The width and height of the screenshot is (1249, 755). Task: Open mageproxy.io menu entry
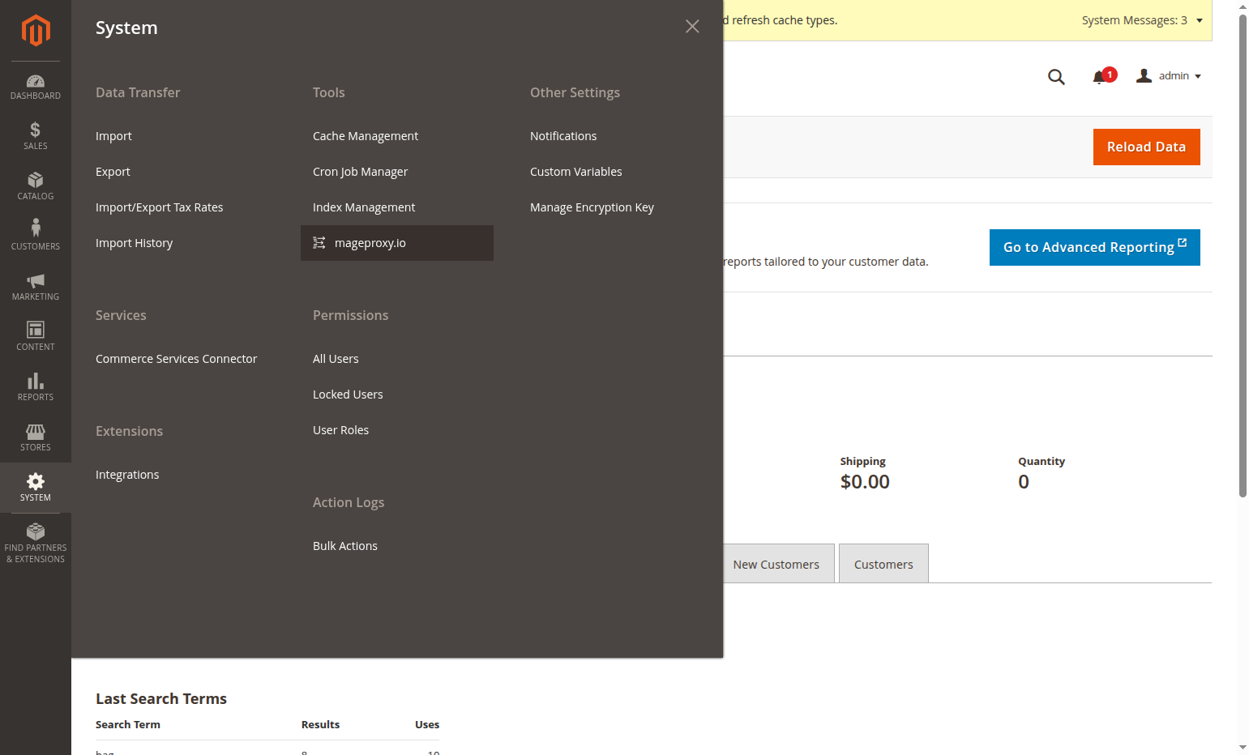pyautogui.click(x=397, y=243)
